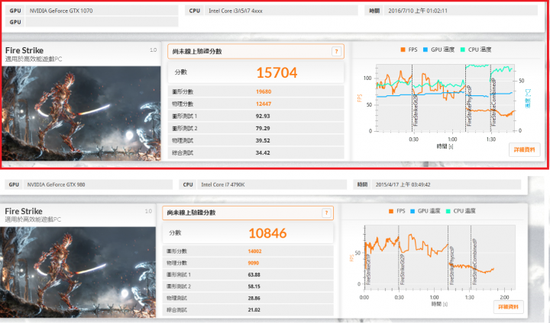
Task: Click the 1:00 time axis label in GTX 1070 chart
Action: coord(452,139)
